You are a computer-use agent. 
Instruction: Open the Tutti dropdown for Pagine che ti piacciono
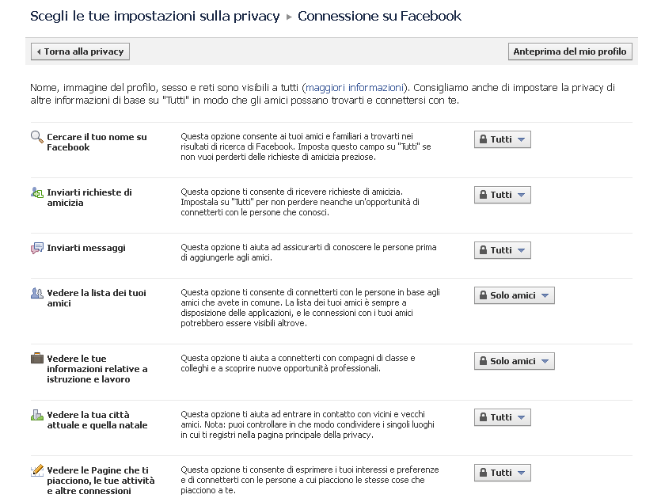pos(502,473)
